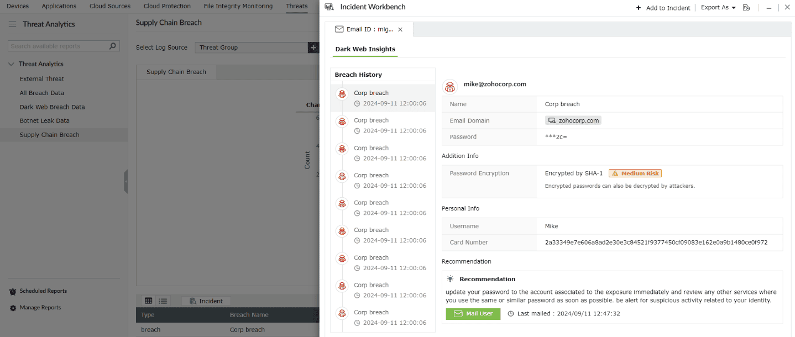Image resolution: width=795 pixels, height=337 pixels.
Task: Click the Scheduled Reports icon
Action: [13, 291]
